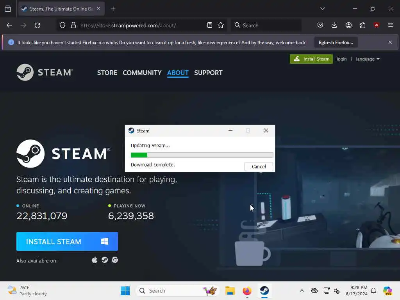Viewport: 400px width, 300px height.
Task: Close the Steam updater dialog
Action: pos(266,130)
